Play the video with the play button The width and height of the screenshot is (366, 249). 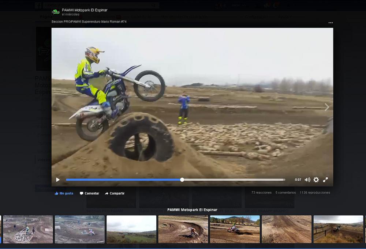(x=58, y=180)
